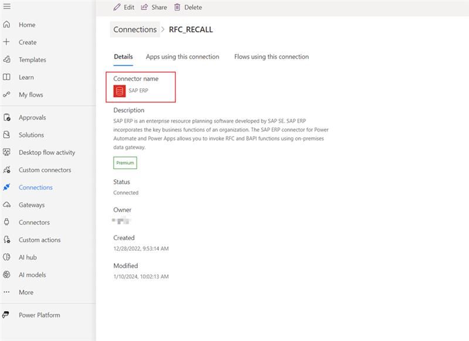Screen dimensions: 469x341
Task: Click the AI models icon
Action: (6, 275)
